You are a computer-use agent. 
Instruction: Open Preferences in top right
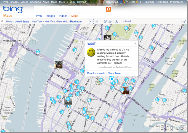[177, 2]
